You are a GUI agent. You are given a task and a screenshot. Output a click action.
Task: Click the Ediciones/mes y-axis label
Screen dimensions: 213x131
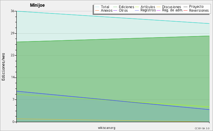(x=3, y=67)
